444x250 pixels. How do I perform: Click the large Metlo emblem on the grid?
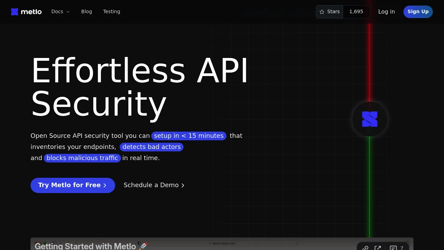pyautogui.click(x=370, y=119)
